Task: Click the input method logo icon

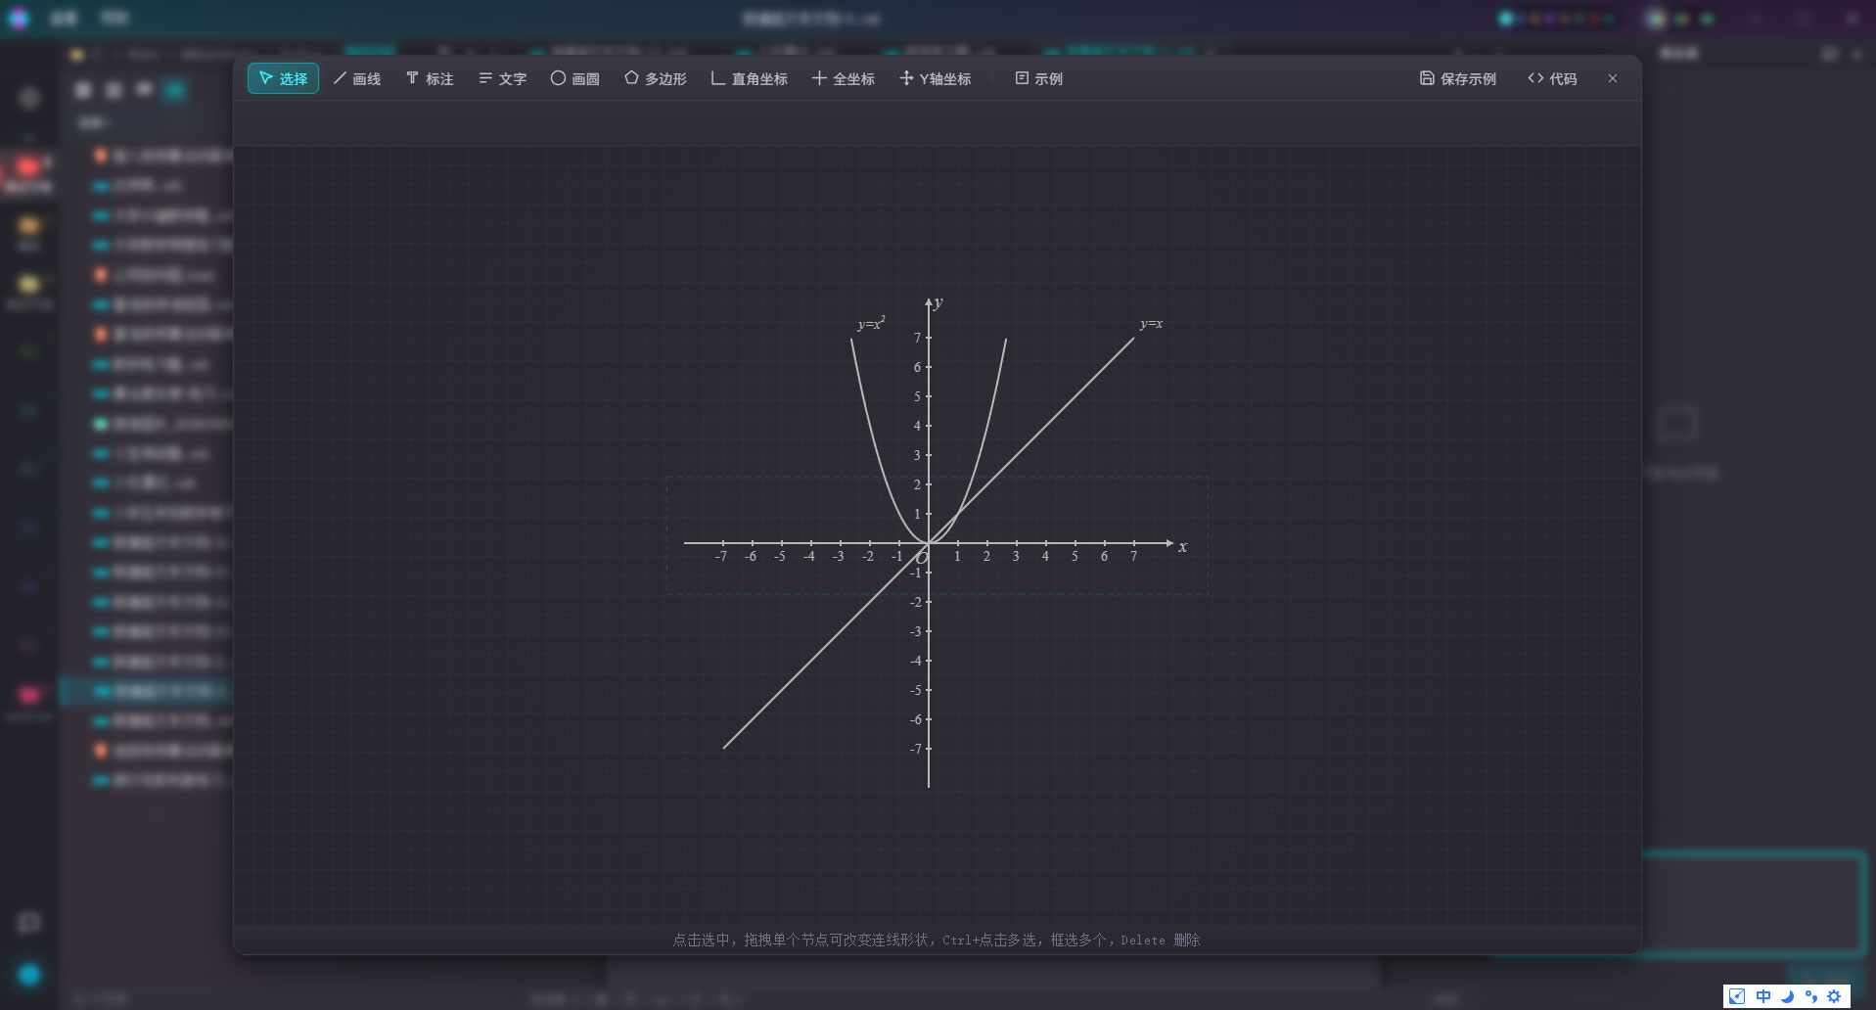Action: tap(1737, 996)
